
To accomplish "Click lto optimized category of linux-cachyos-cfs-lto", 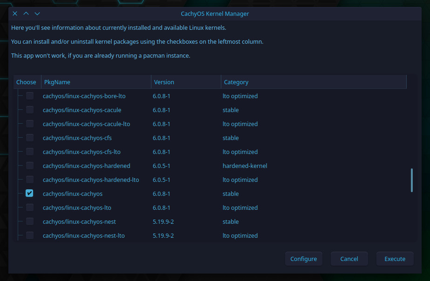I will 240,152.
